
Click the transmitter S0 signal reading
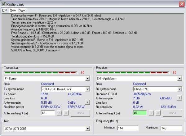[82, 73]
